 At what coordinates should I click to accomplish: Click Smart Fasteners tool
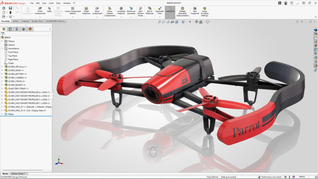click(x=86, y=11)
